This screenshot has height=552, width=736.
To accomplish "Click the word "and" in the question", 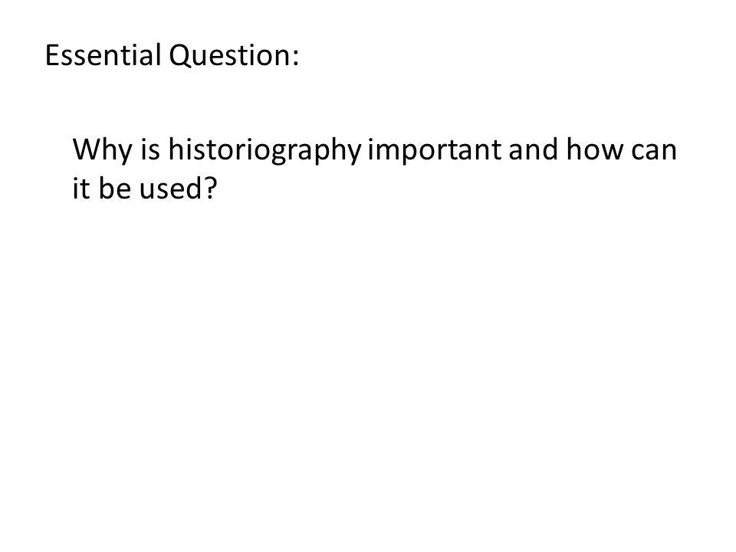I will [x=534, y=149].
